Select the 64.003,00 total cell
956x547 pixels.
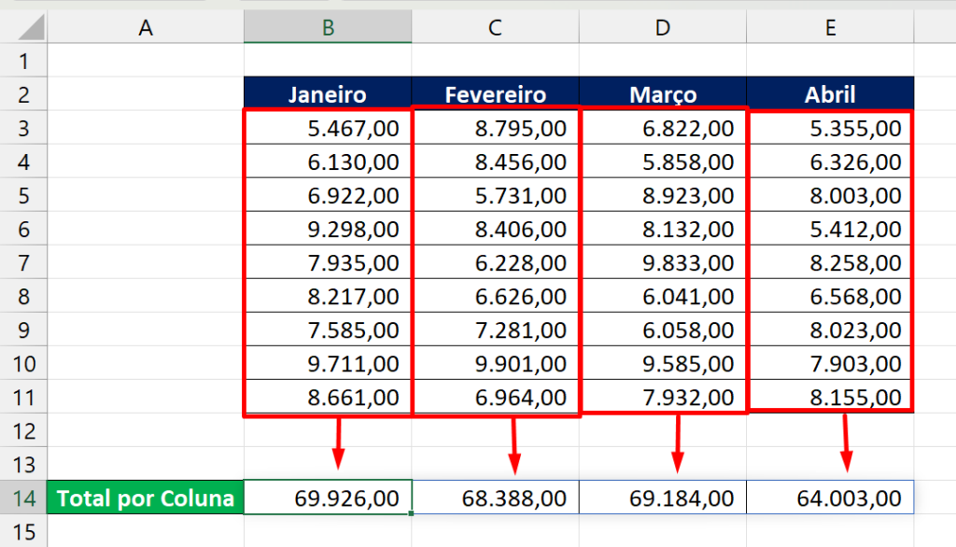(829, 498)
